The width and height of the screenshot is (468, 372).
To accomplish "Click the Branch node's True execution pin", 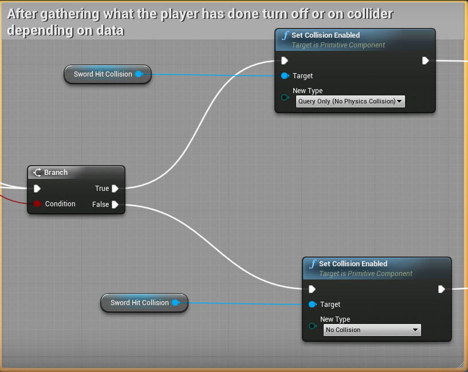I will pyautogui.click(x=115, y=189).
